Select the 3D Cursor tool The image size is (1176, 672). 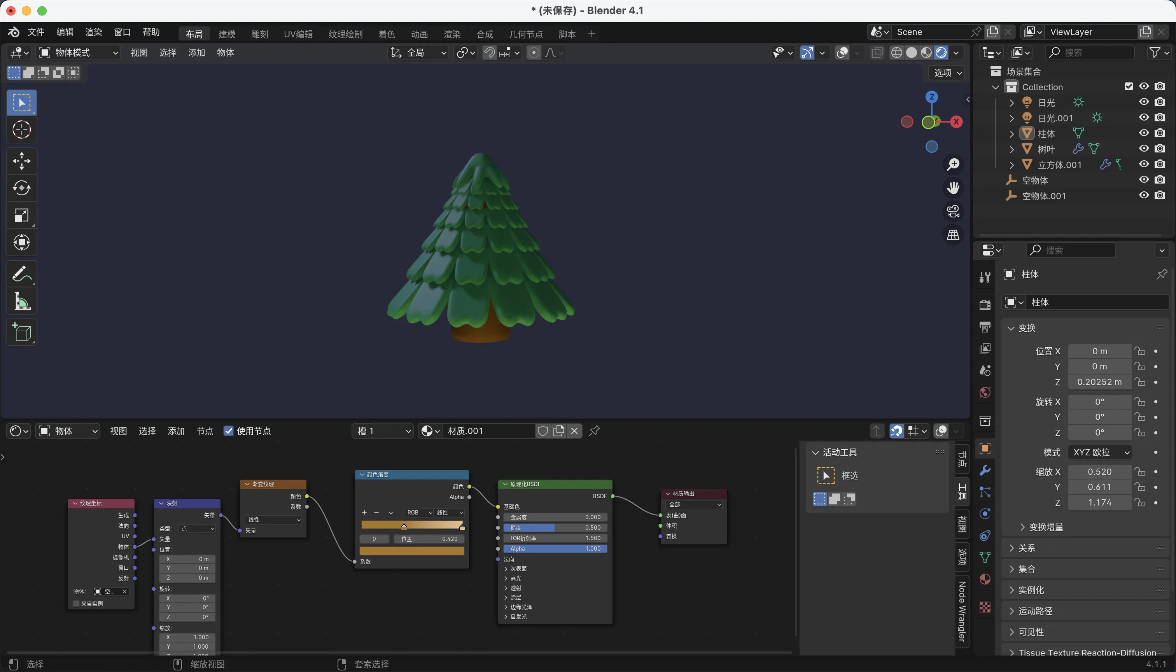pos(21,129)
